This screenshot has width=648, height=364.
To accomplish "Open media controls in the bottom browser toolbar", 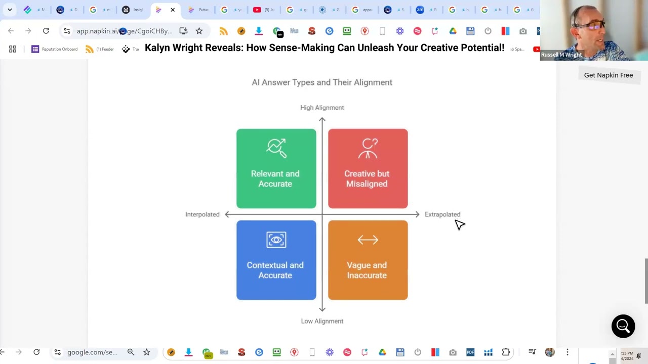I will click(x=532, y=352).
